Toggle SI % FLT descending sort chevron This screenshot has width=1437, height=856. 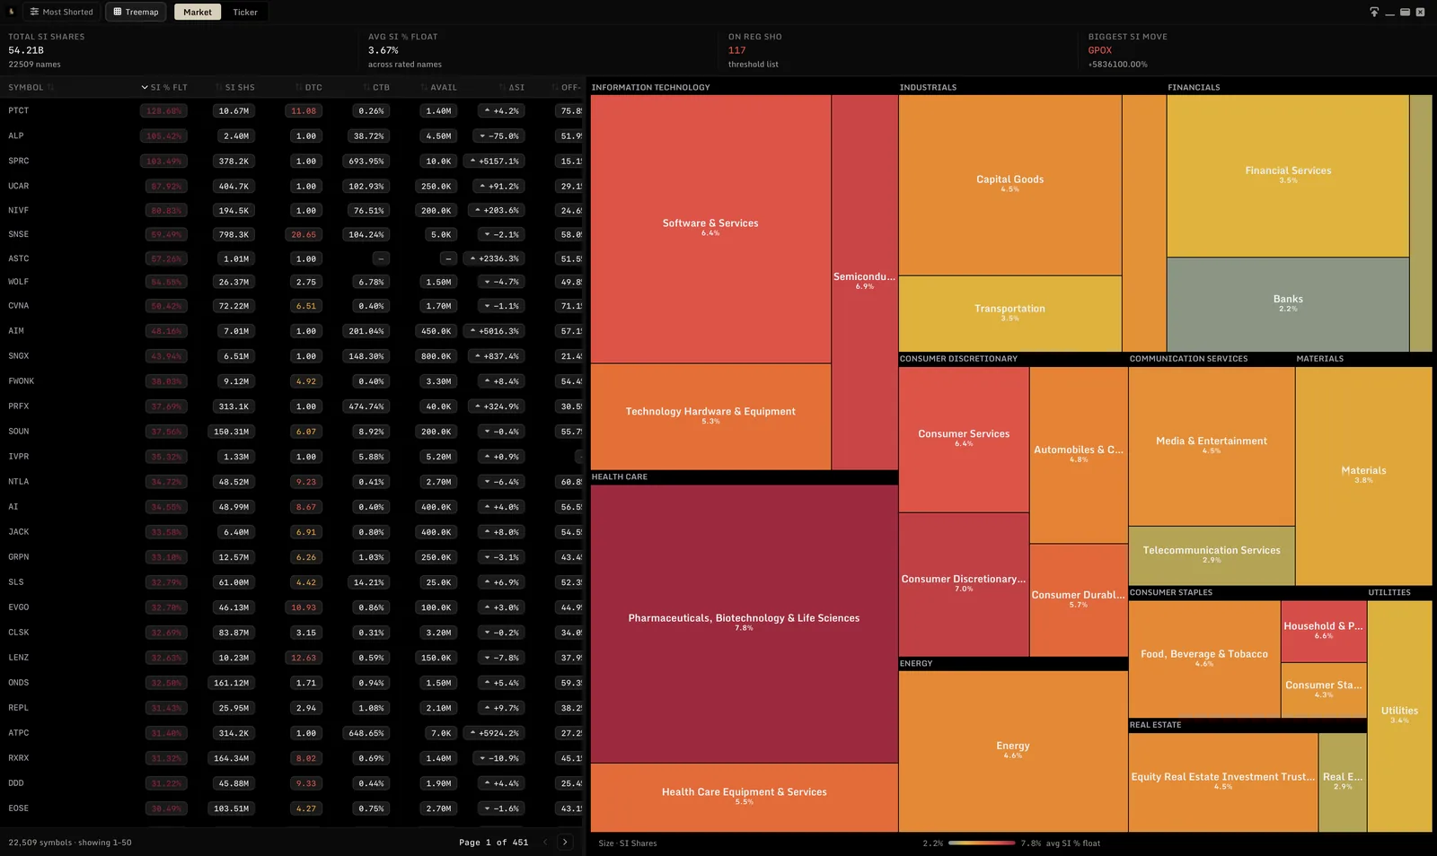[145, 87]
